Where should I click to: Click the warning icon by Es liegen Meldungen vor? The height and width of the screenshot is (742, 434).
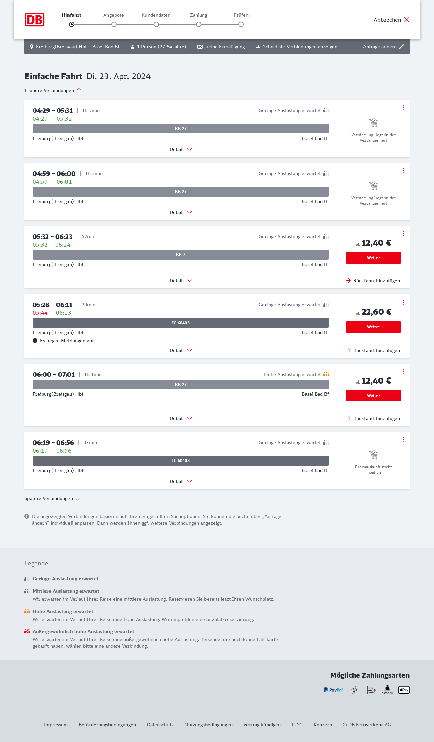coord(35,341)
